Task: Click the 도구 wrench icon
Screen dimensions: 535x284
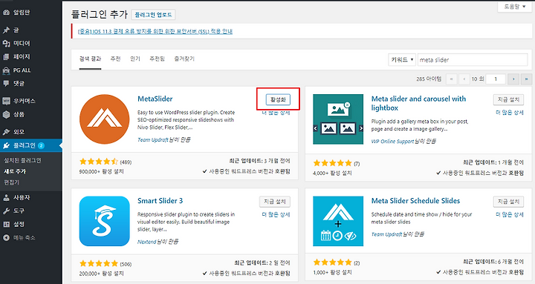Action: tap(6, 211)
